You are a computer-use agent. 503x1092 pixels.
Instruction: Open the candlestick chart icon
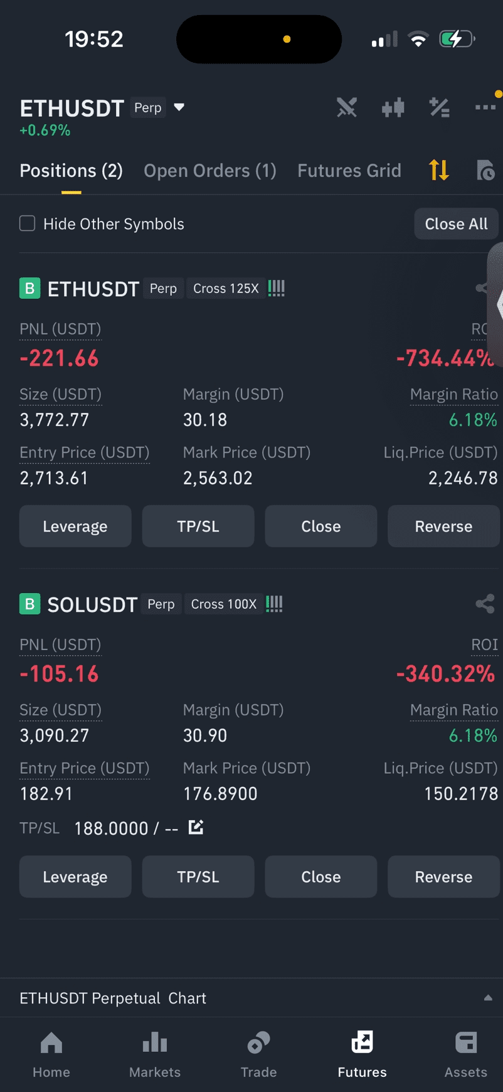click(393, 108)
